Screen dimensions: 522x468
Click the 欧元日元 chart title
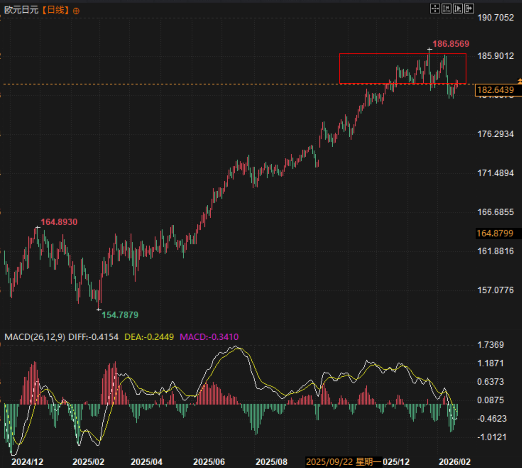[x=21, y=10]
